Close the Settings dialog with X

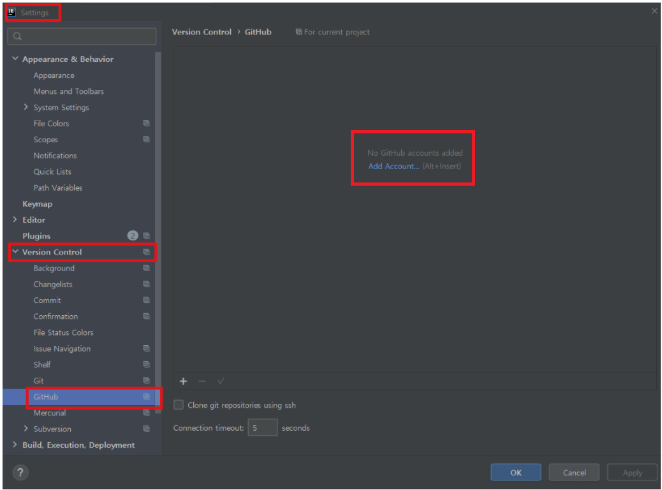[654, 11]
